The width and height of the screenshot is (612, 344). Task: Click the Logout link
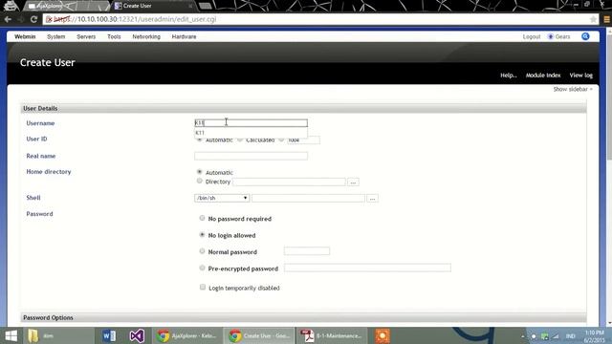(x=532, y=36)
